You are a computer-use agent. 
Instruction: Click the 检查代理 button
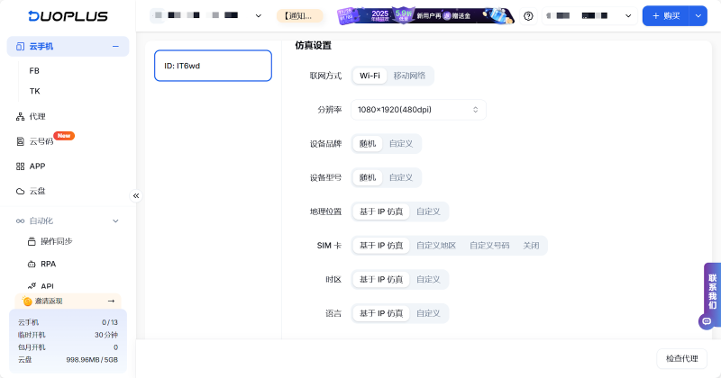(x=680, y=358)
